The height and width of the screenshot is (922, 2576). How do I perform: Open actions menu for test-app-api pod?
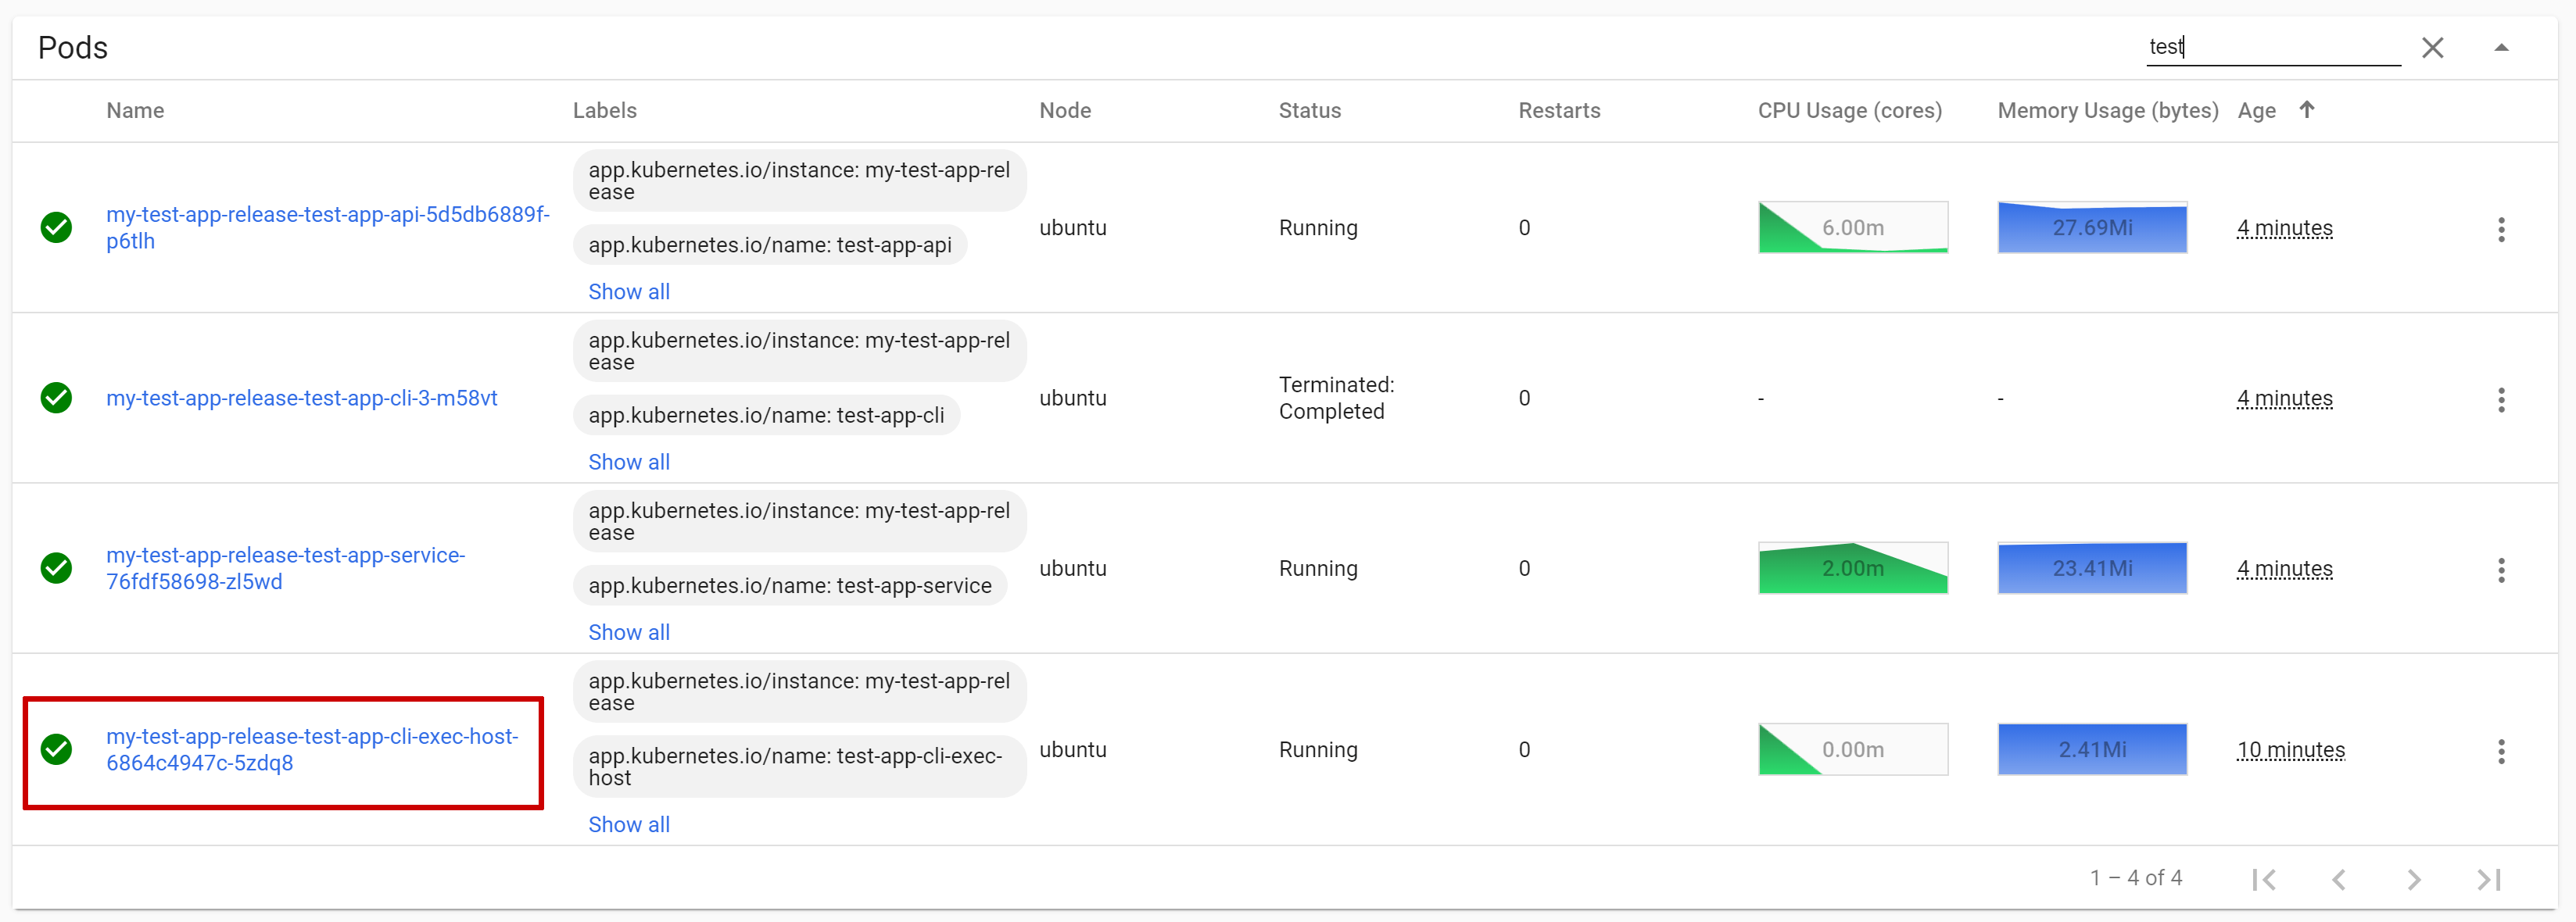[2501, 229]
